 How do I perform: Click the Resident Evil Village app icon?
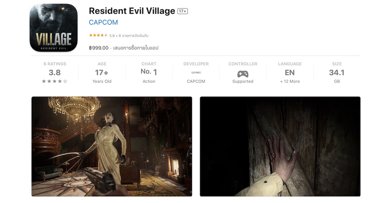point(54,28)
